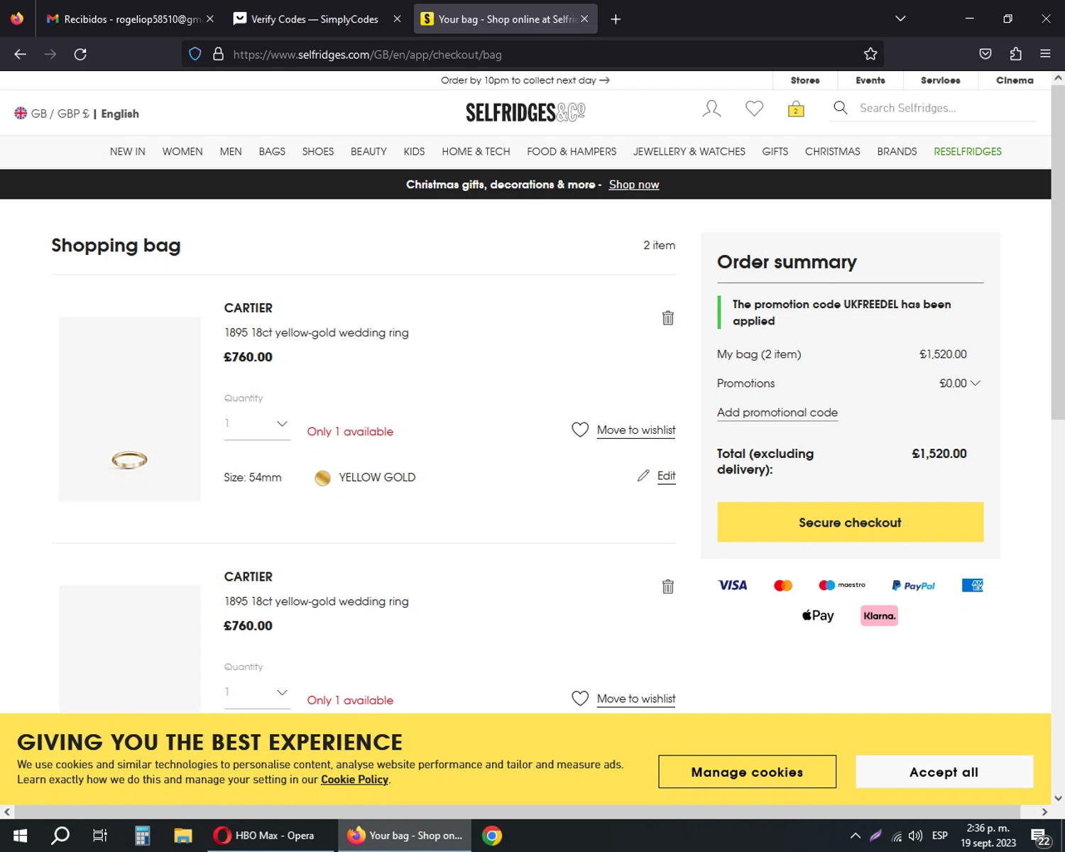The height and width of the screenshot is (852, 1065).
Task: Click first Cartier ring thumbnail
Action: pyautogui.click(x=129, y=409)
